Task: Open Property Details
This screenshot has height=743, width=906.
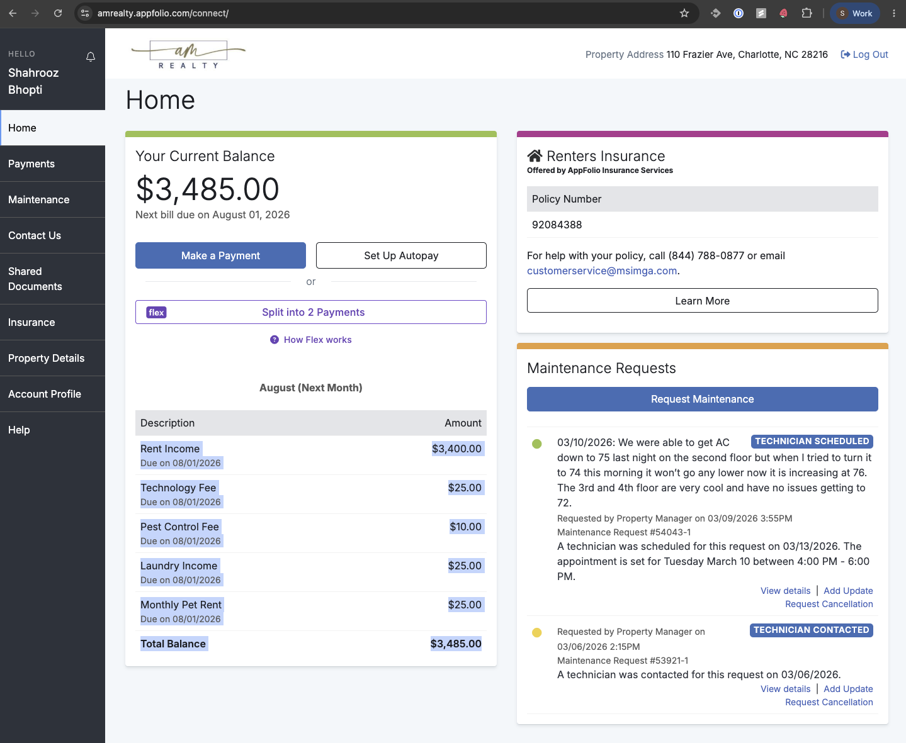Action: pos(53,358)
